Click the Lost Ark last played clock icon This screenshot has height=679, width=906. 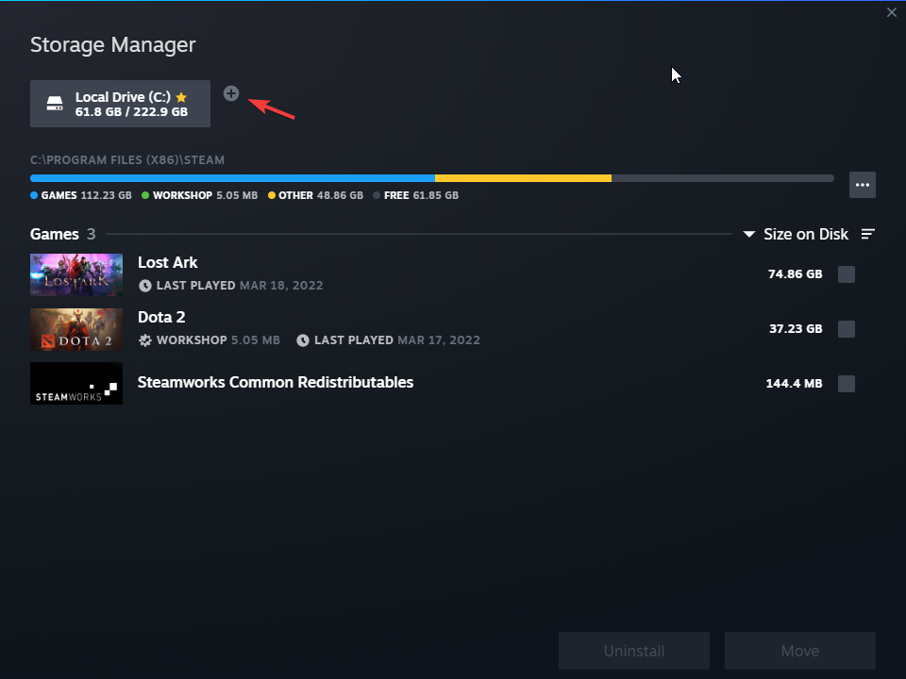click(x=145, y=285)
